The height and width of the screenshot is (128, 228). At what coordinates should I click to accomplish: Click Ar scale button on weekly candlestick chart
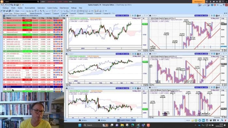tap(144, 19)
